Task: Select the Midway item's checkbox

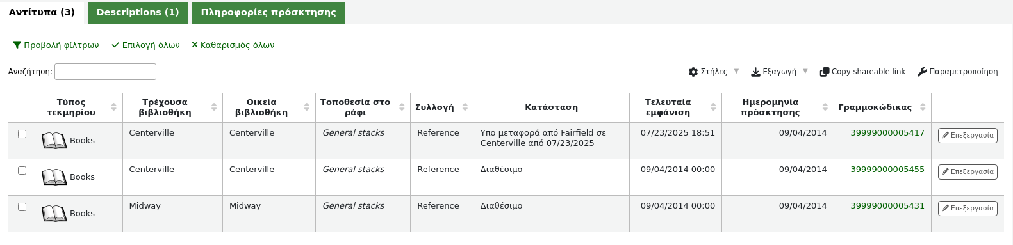Action: click(x=22, y=207)
